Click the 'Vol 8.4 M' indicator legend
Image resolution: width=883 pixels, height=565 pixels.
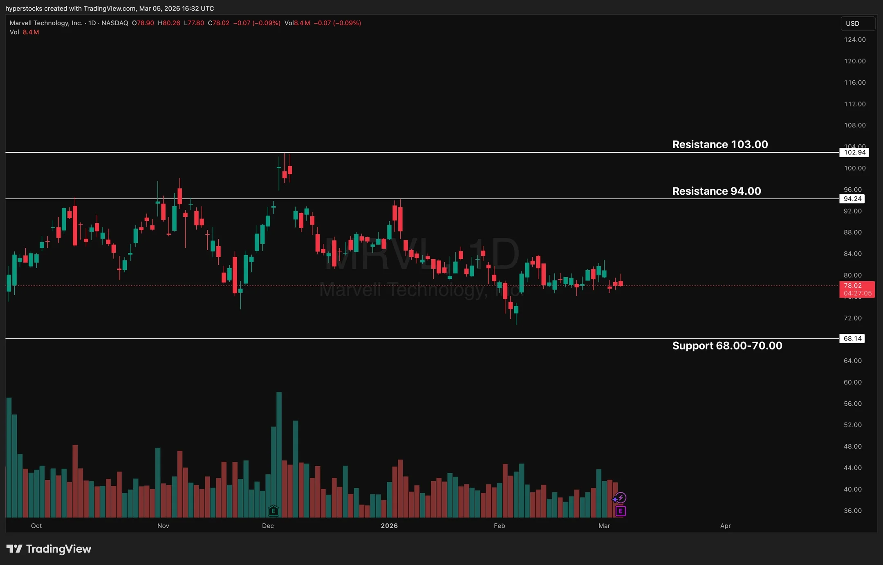click(25, 32)
